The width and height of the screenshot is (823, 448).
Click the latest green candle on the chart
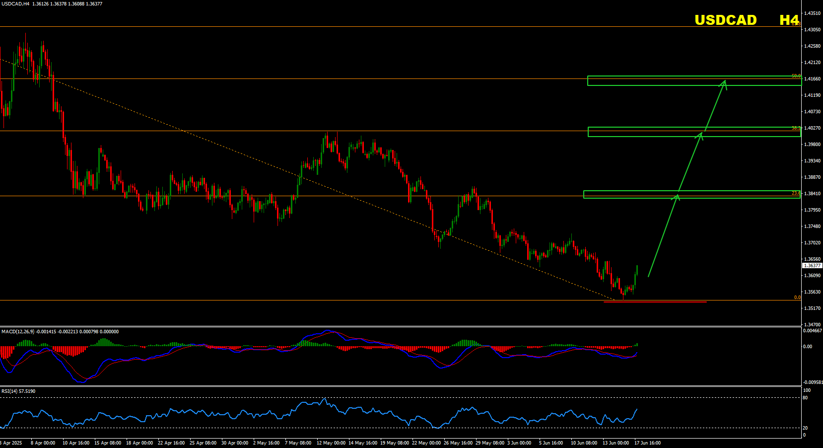point(637,271)
